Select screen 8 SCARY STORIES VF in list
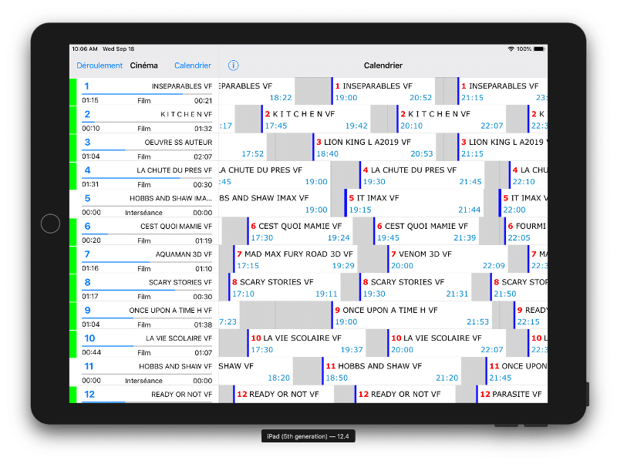 coord(144,287)
